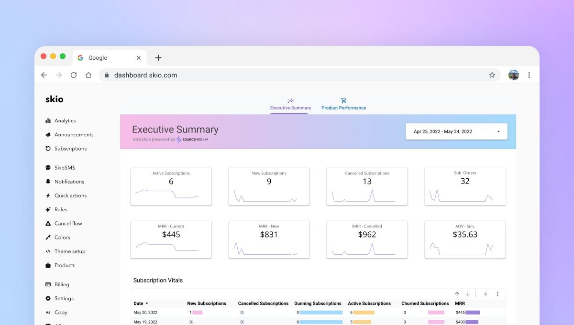The image size is (574, 325).
Task: Click the Announcements megaphone icon
Action: point(48,135)
